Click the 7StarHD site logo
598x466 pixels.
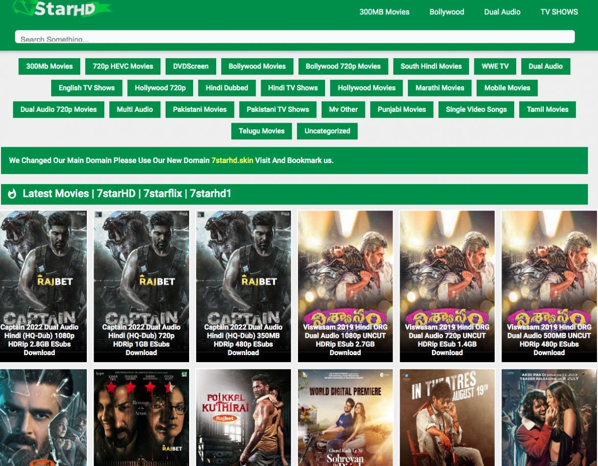pos(62,9)
